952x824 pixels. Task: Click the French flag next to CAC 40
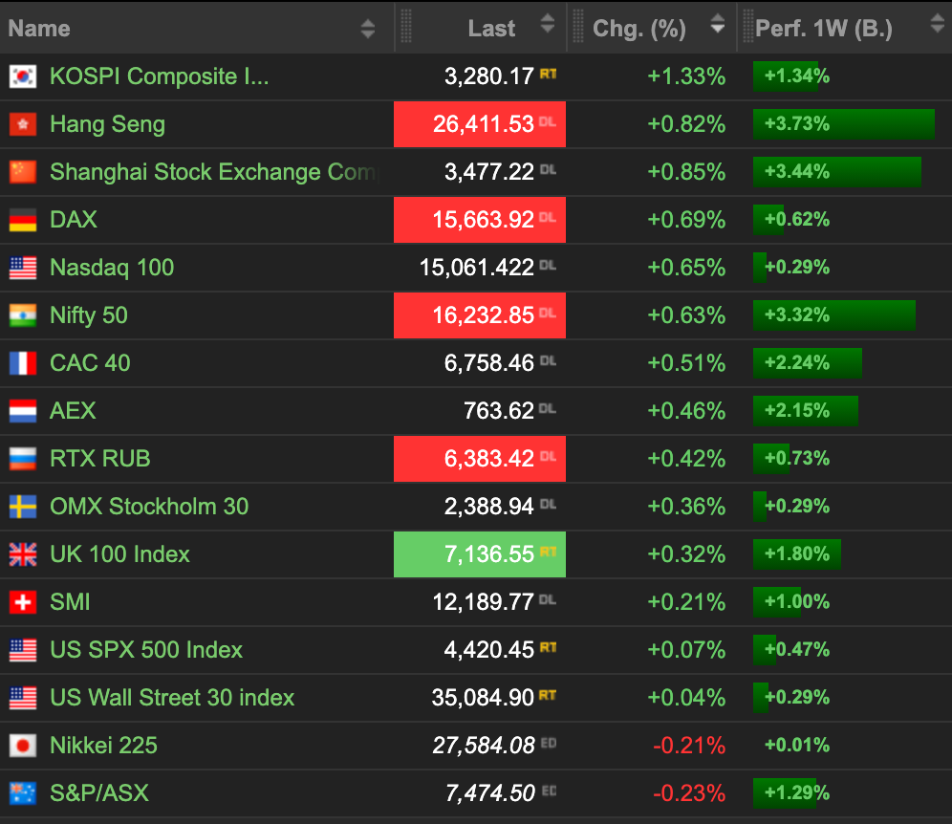(x=23, y=363)
